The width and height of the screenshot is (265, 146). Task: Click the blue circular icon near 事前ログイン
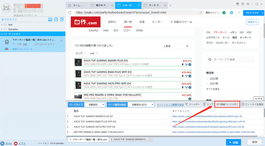[231, 13]
